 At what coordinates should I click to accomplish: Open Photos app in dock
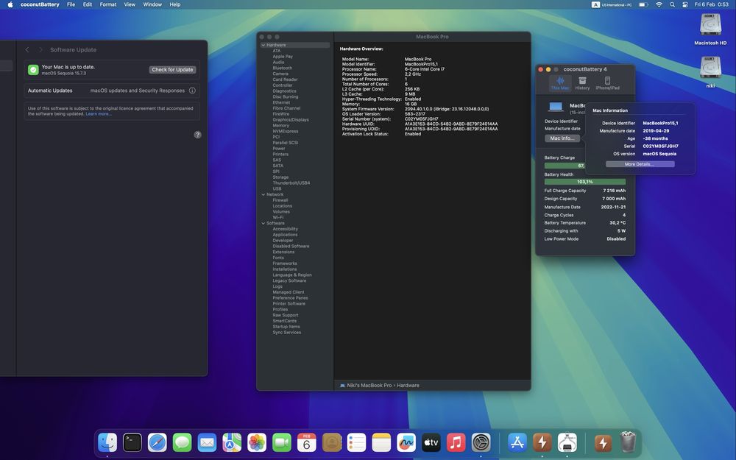[x=257, y=442]
